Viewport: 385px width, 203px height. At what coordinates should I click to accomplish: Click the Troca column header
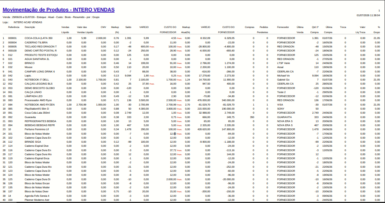[x=343, y=27]
